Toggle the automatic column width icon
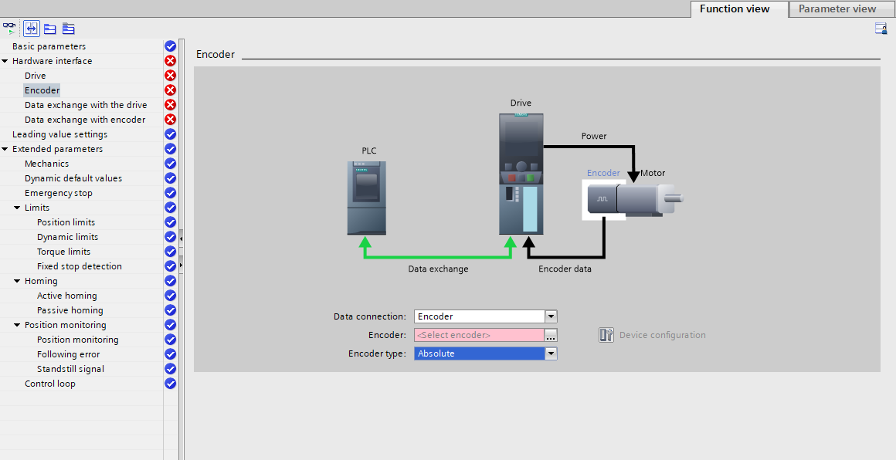896x460 pixels. (32, 28)
